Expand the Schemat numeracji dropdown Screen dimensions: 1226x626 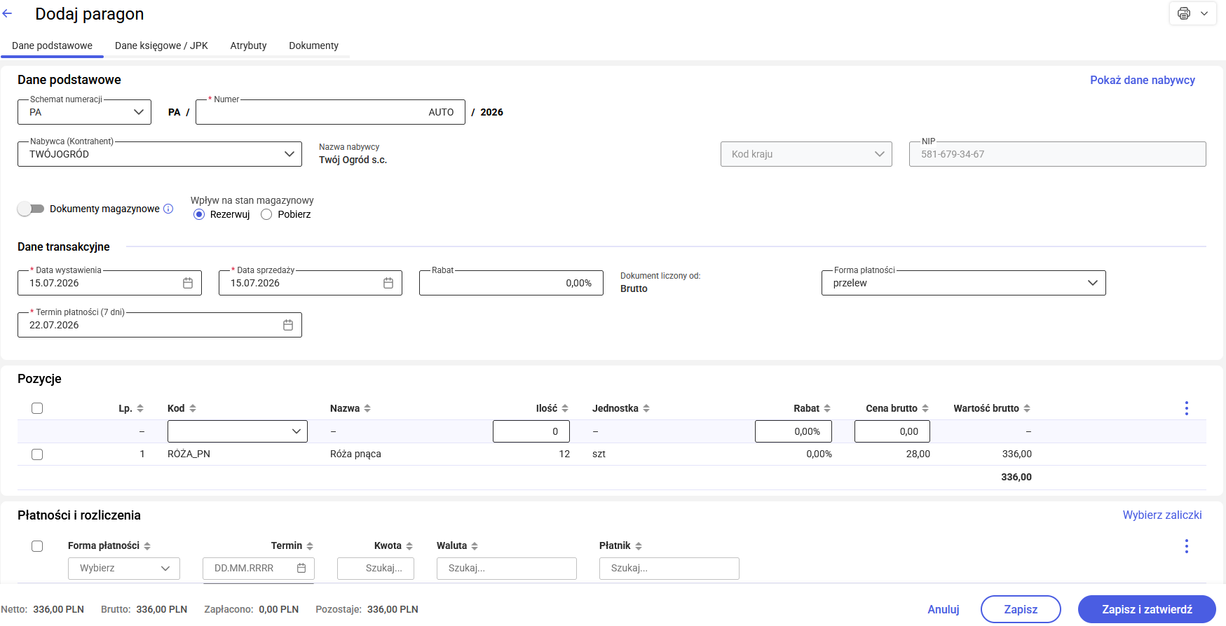[84, 112]
